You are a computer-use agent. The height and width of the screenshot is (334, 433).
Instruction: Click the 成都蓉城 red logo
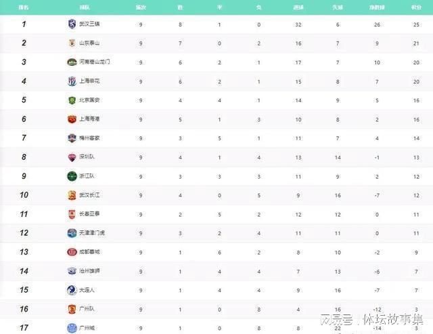72,252
